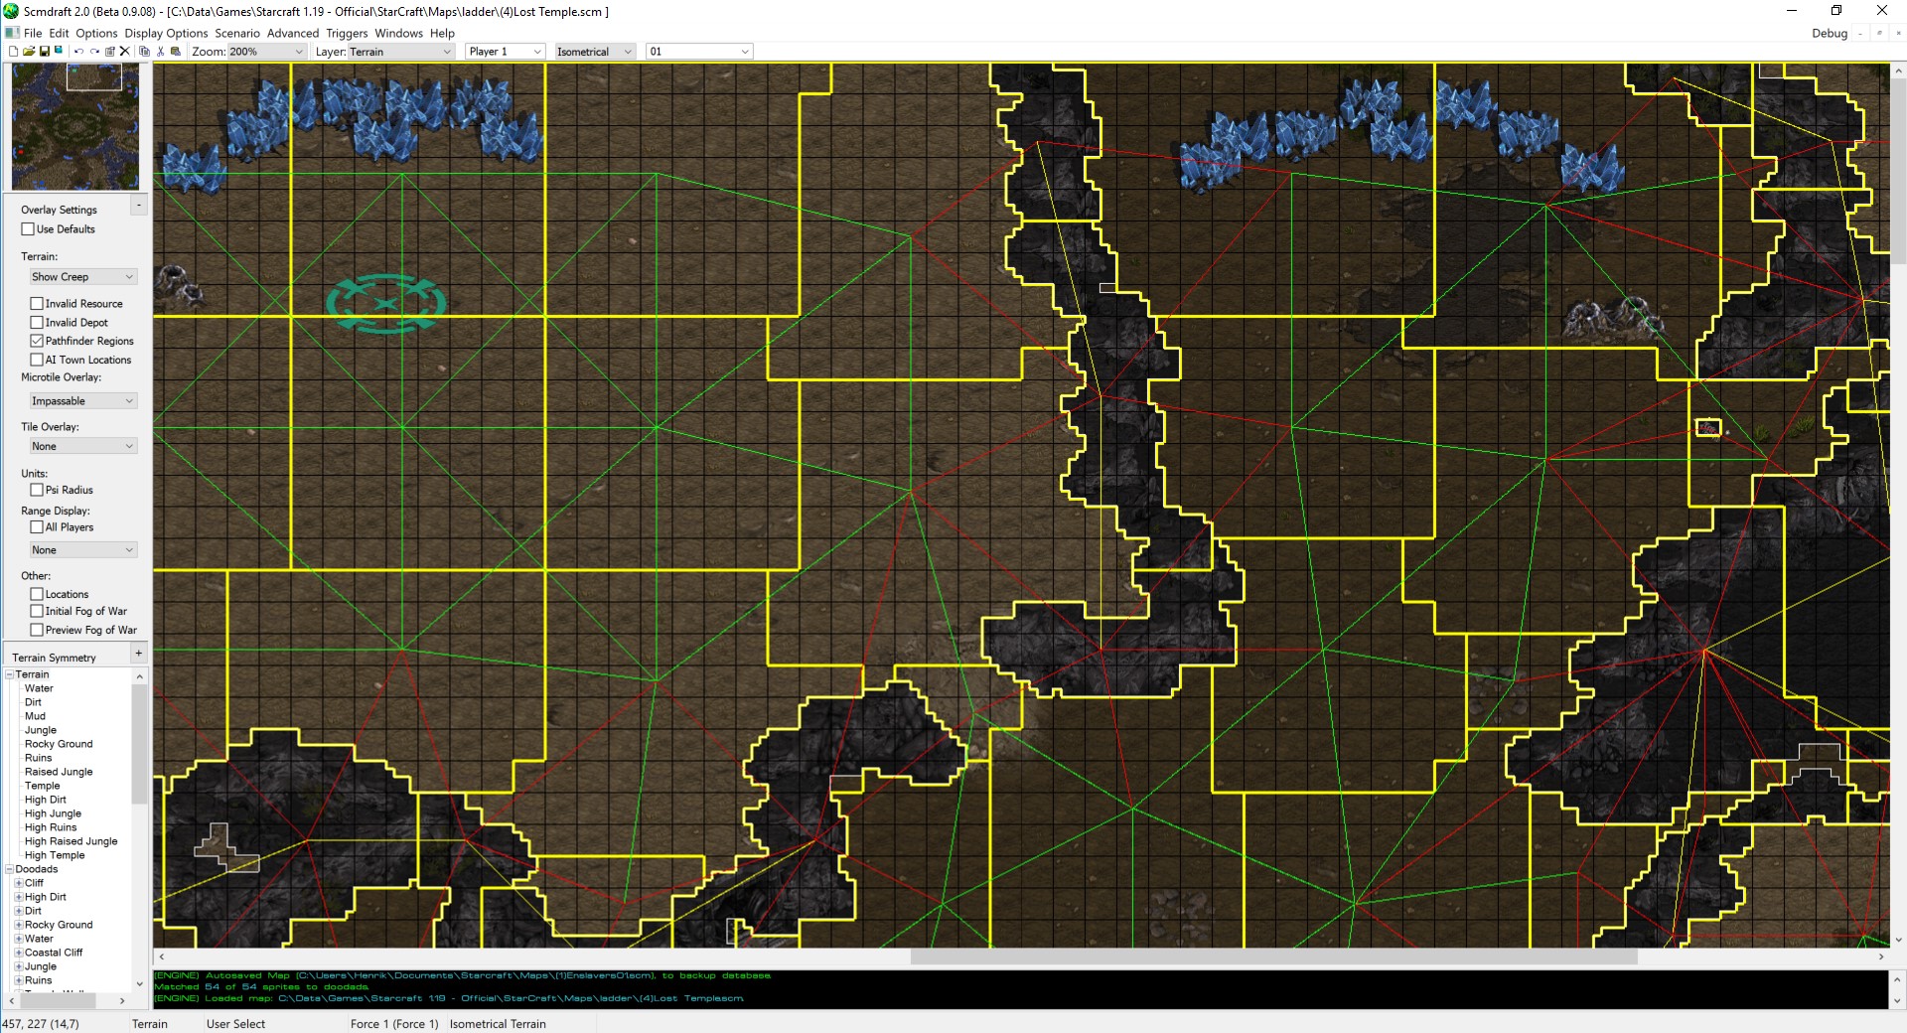Click the New map toolbar icon

pyautogui.click(x=13, y=52)
